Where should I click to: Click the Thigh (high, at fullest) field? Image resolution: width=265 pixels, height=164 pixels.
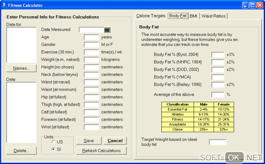(91, 105)
